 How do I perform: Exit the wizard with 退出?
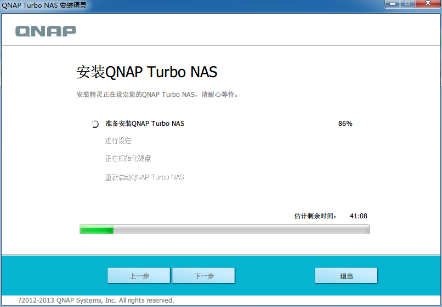coord(346,275)
